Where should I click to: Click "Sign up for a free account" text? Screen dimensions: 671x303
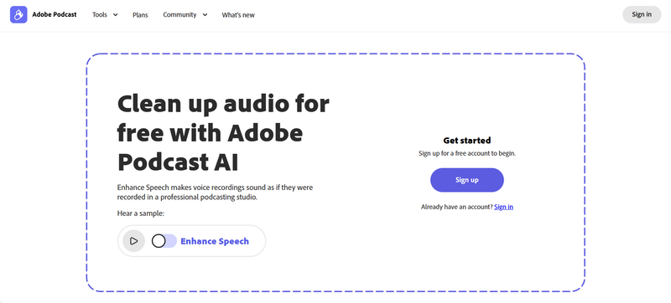click(467, 154)
